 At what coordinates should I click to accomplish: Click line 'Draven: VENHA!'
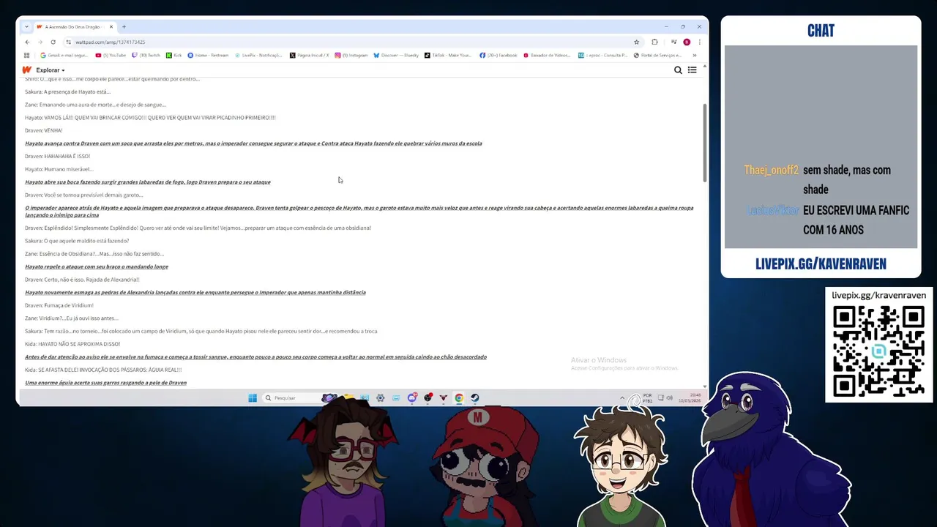44,130
